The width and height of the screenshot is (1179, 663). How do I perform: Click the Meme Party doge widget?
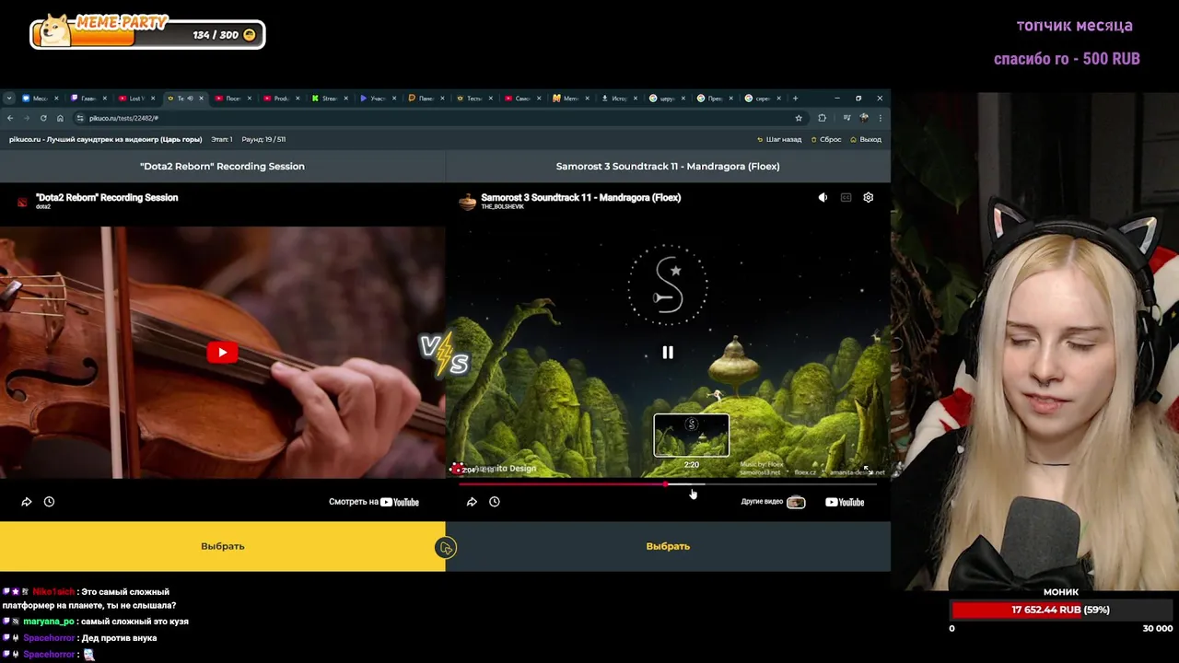(x=147, y=31)
